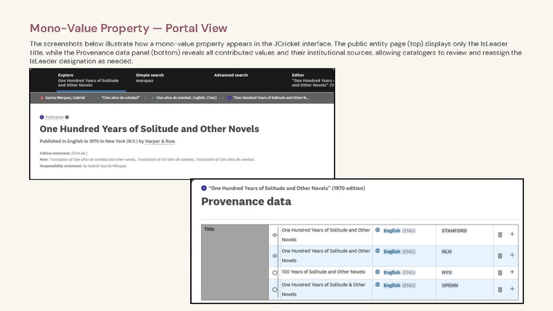Follow the Harper & Row publisher link
The width and height of the screenshot is (553, 311).
160,141
